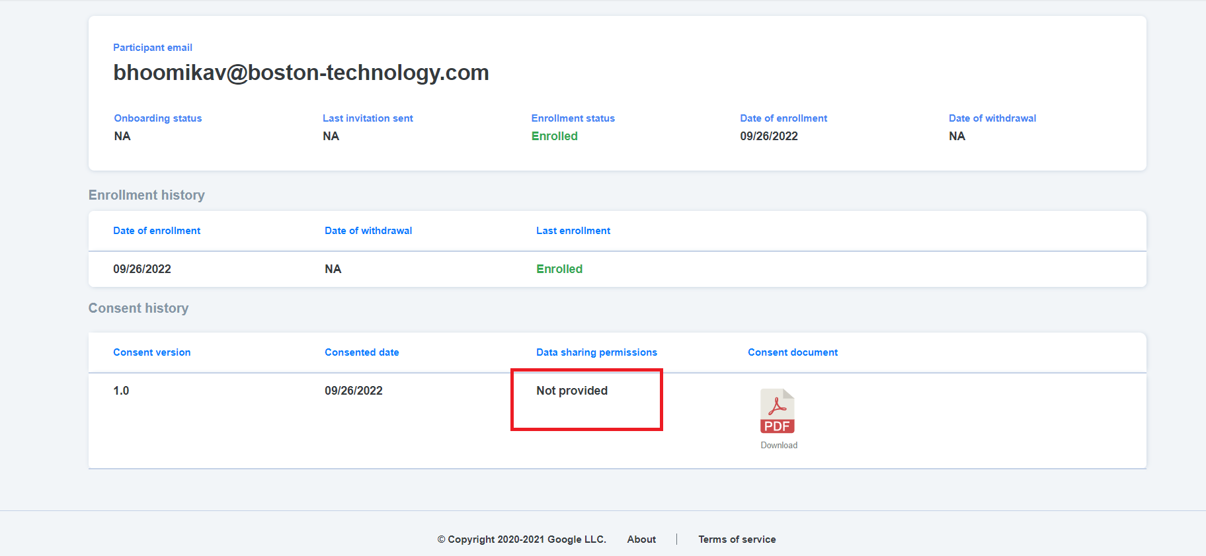Click the Last enrollment column header

(x=573, y=231)
